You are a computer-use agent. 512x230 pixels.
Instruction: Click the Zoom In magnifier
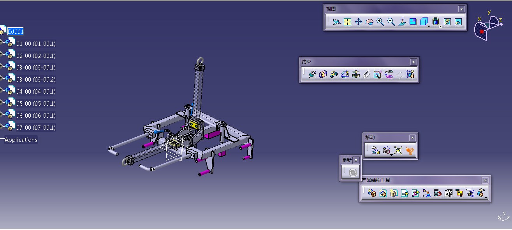380,22
